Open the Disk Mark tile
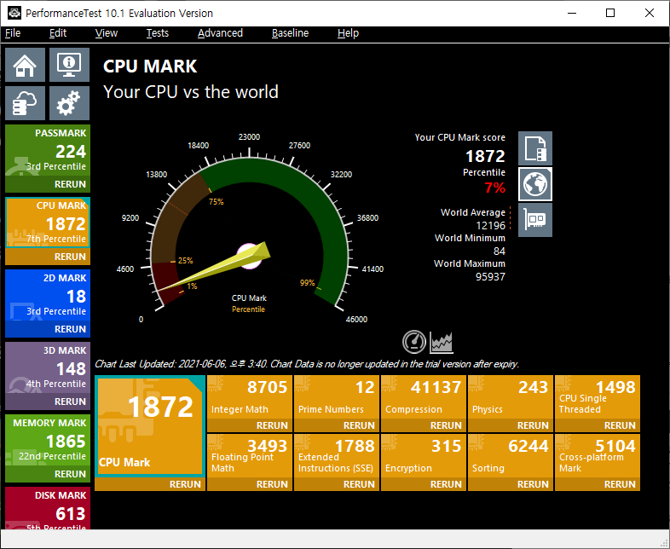 (48, 508)
